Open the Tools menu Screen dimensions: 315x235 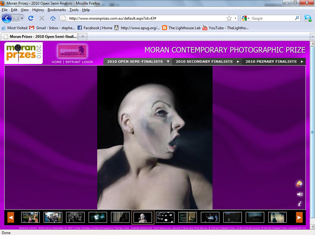click(x=74, y=10)
